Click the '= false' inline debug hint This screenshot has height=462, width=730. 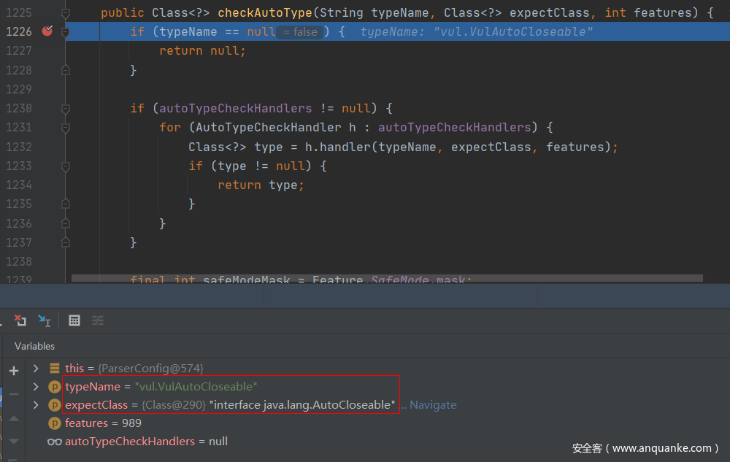tap(300, 32)
